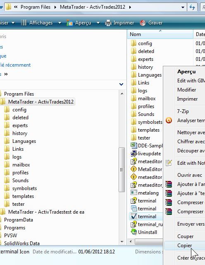Open the address bar history dropdown
This screenshot has height=265, width=205.
click(183, 7)
